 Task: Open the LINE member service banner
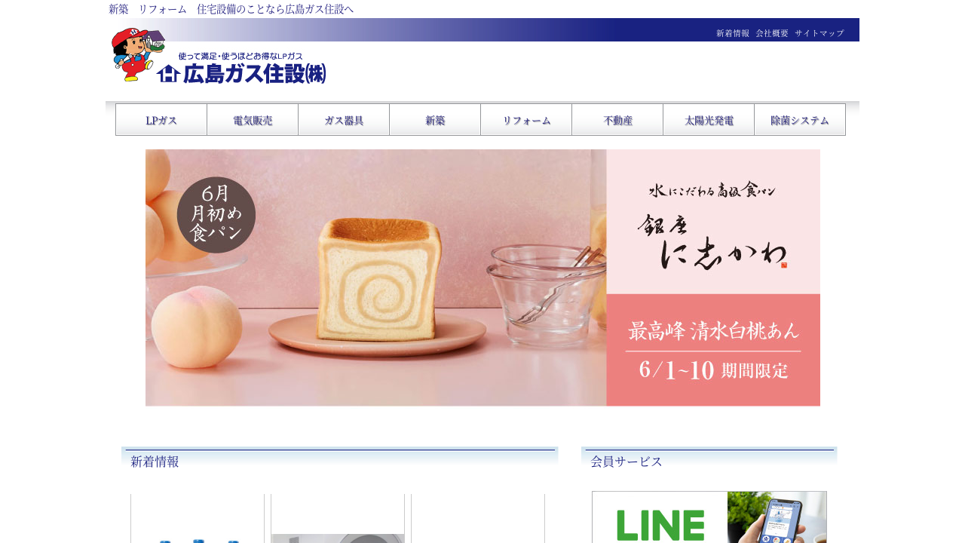pyautogui.click(x=709, y=517)
